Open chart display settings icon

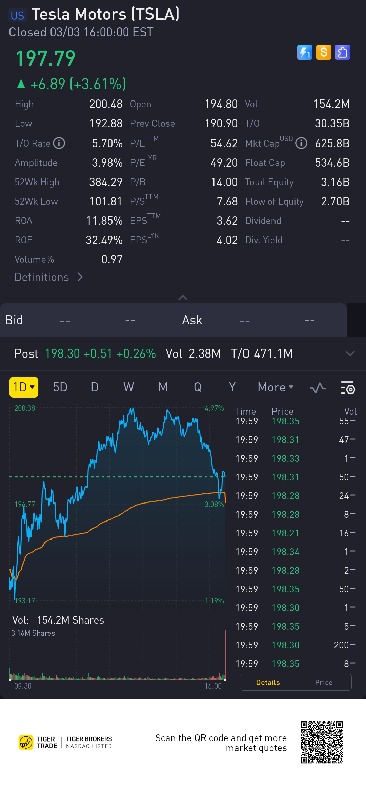(x=347, y=387)
